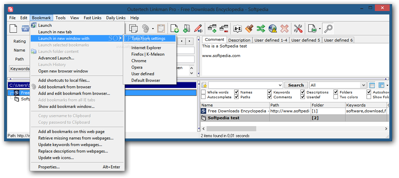Click inside the Comment text area
Image resolution: width=399 pixels, height=178 pixels.
pos(295,59)
